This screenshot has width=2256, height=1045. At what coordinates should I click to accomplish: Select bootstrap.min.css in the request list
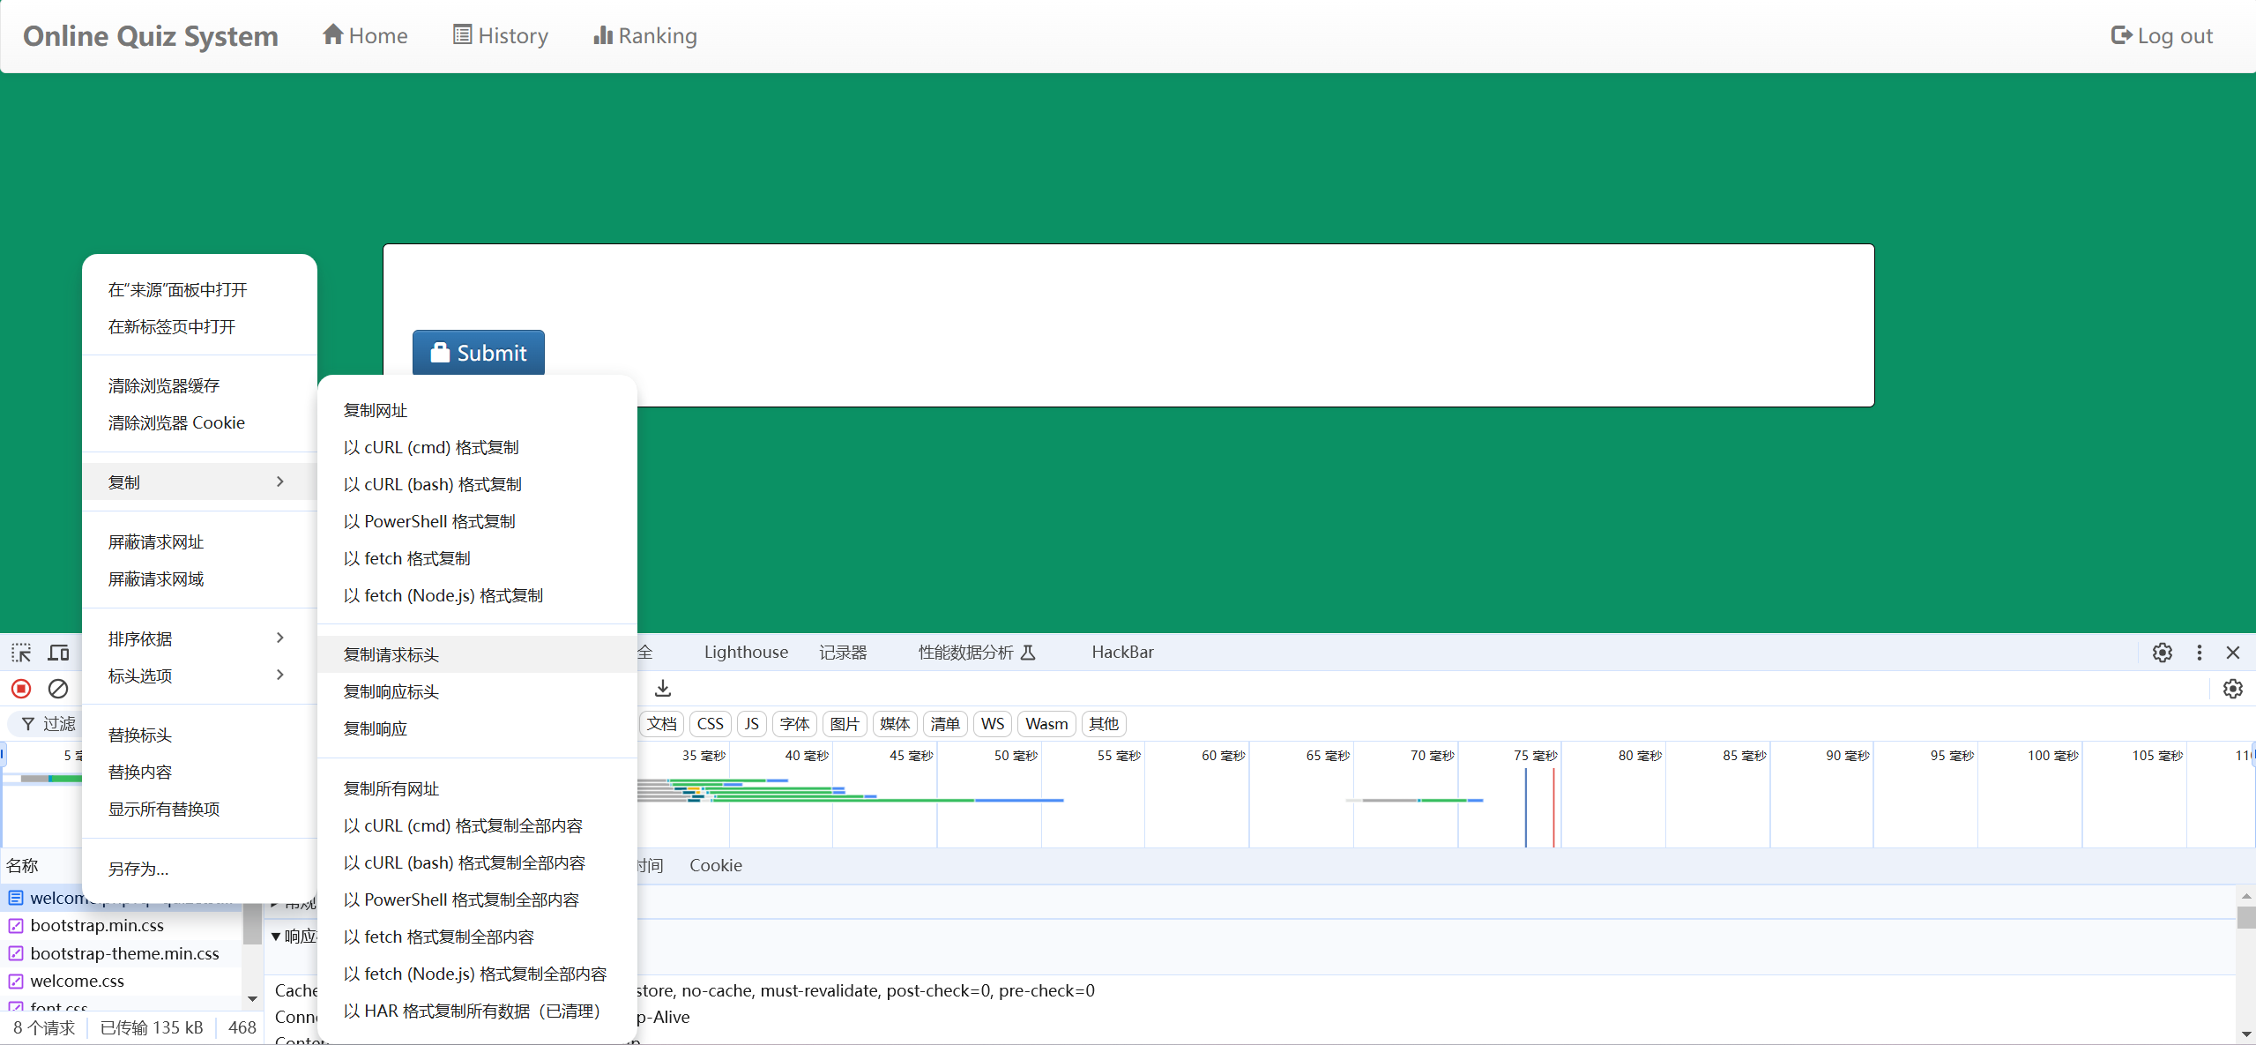(x=97, y=926)
